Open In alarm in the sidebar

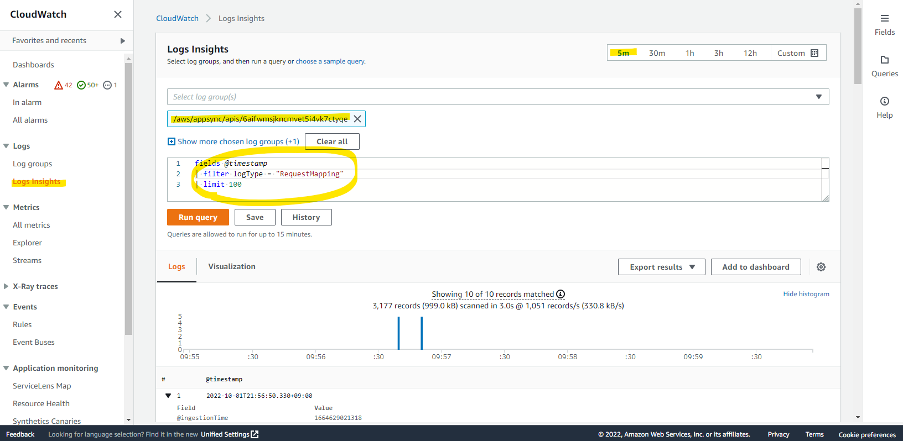27,102
